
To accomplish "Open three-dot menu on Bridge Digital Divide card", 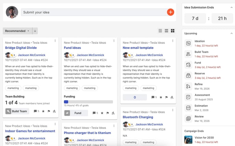I will [55, 40].
